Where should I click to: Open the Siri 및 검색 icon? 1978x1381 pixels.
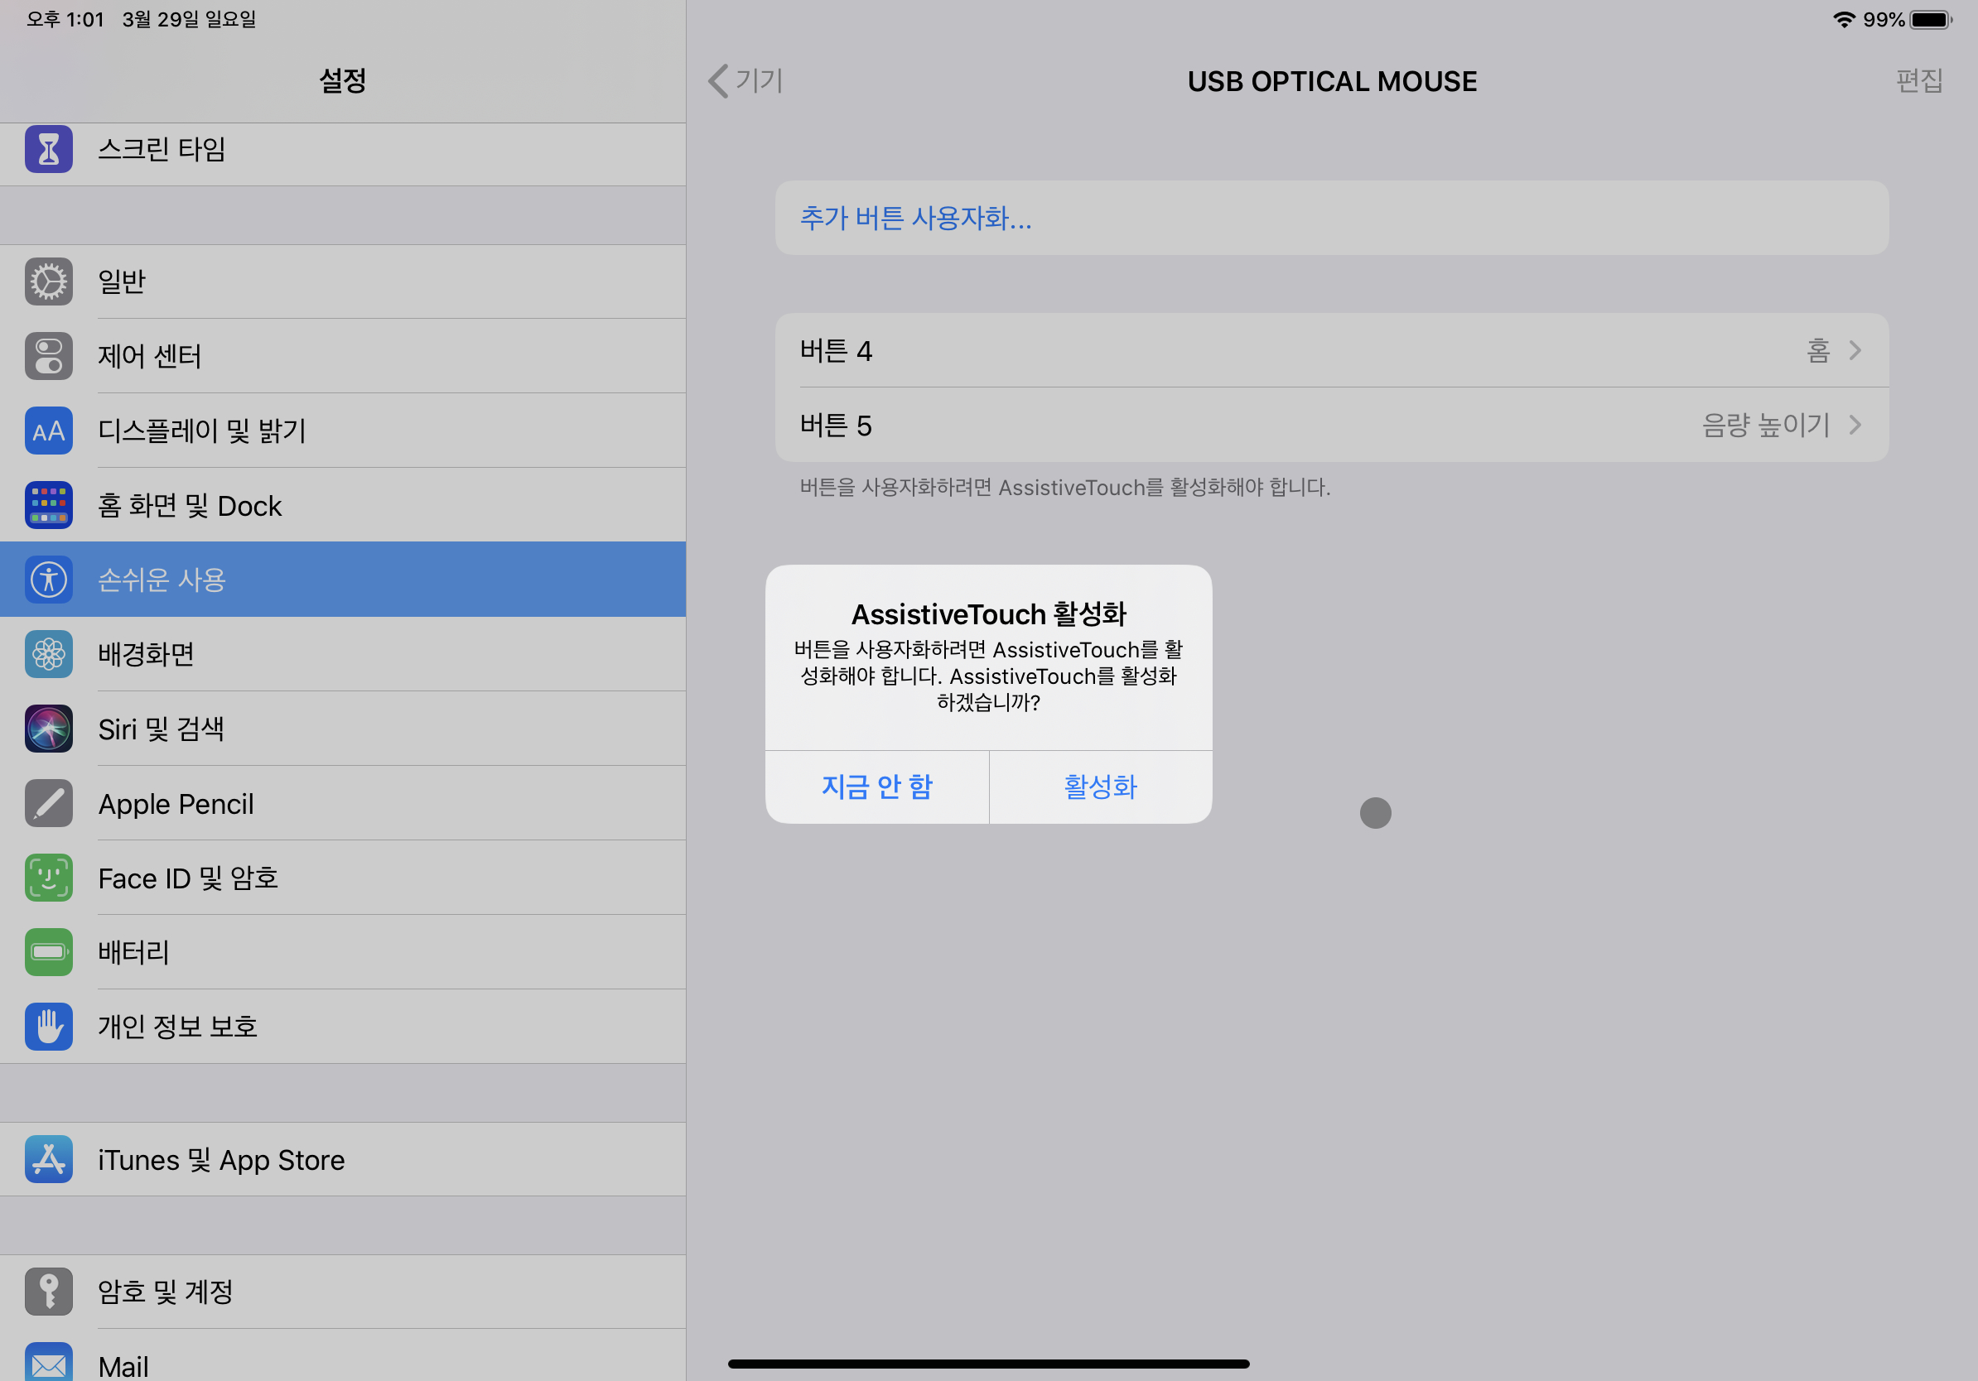pos(48,729)
